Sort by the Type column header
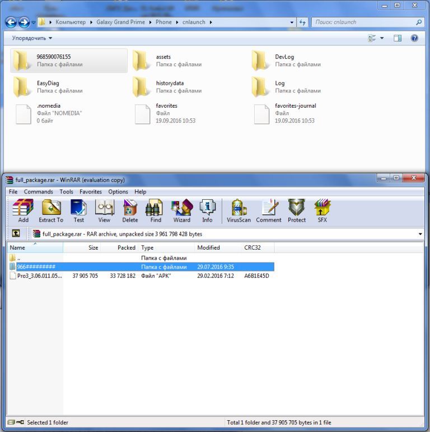 coord(167,247)
